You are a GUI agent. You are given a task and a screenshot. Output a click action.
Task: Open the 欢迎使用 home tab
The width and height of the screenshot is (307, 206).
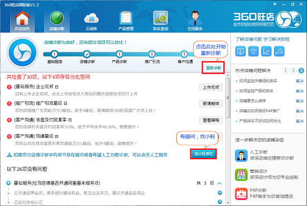pos(22,21)
